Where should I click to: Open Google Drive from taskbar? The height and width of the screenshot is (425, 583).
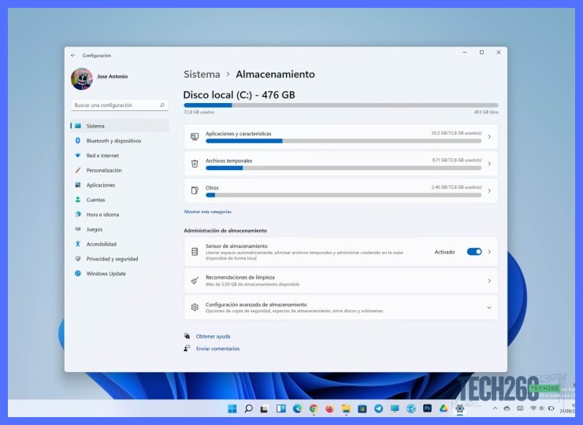click(x=444, y=408)
